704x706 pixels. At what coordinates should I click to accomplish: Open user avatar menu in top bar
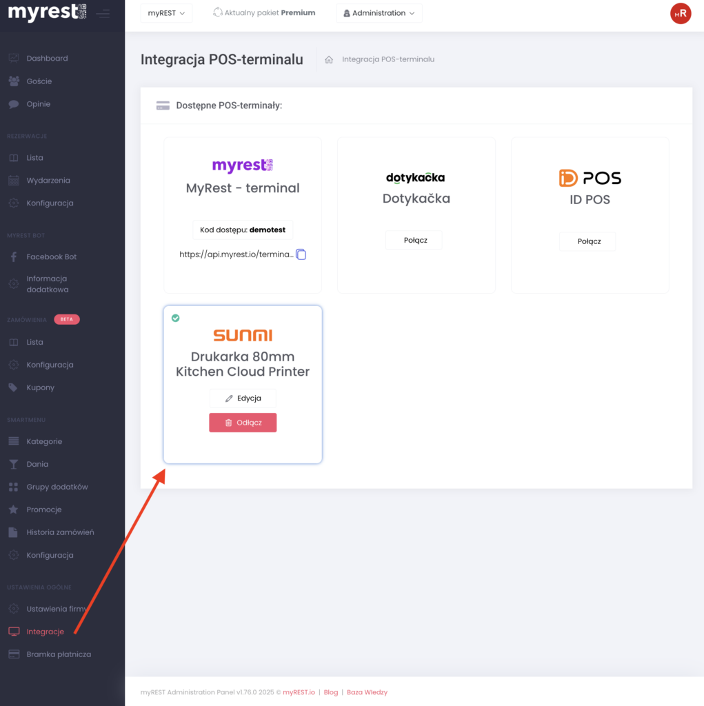(x=680, y=13)
